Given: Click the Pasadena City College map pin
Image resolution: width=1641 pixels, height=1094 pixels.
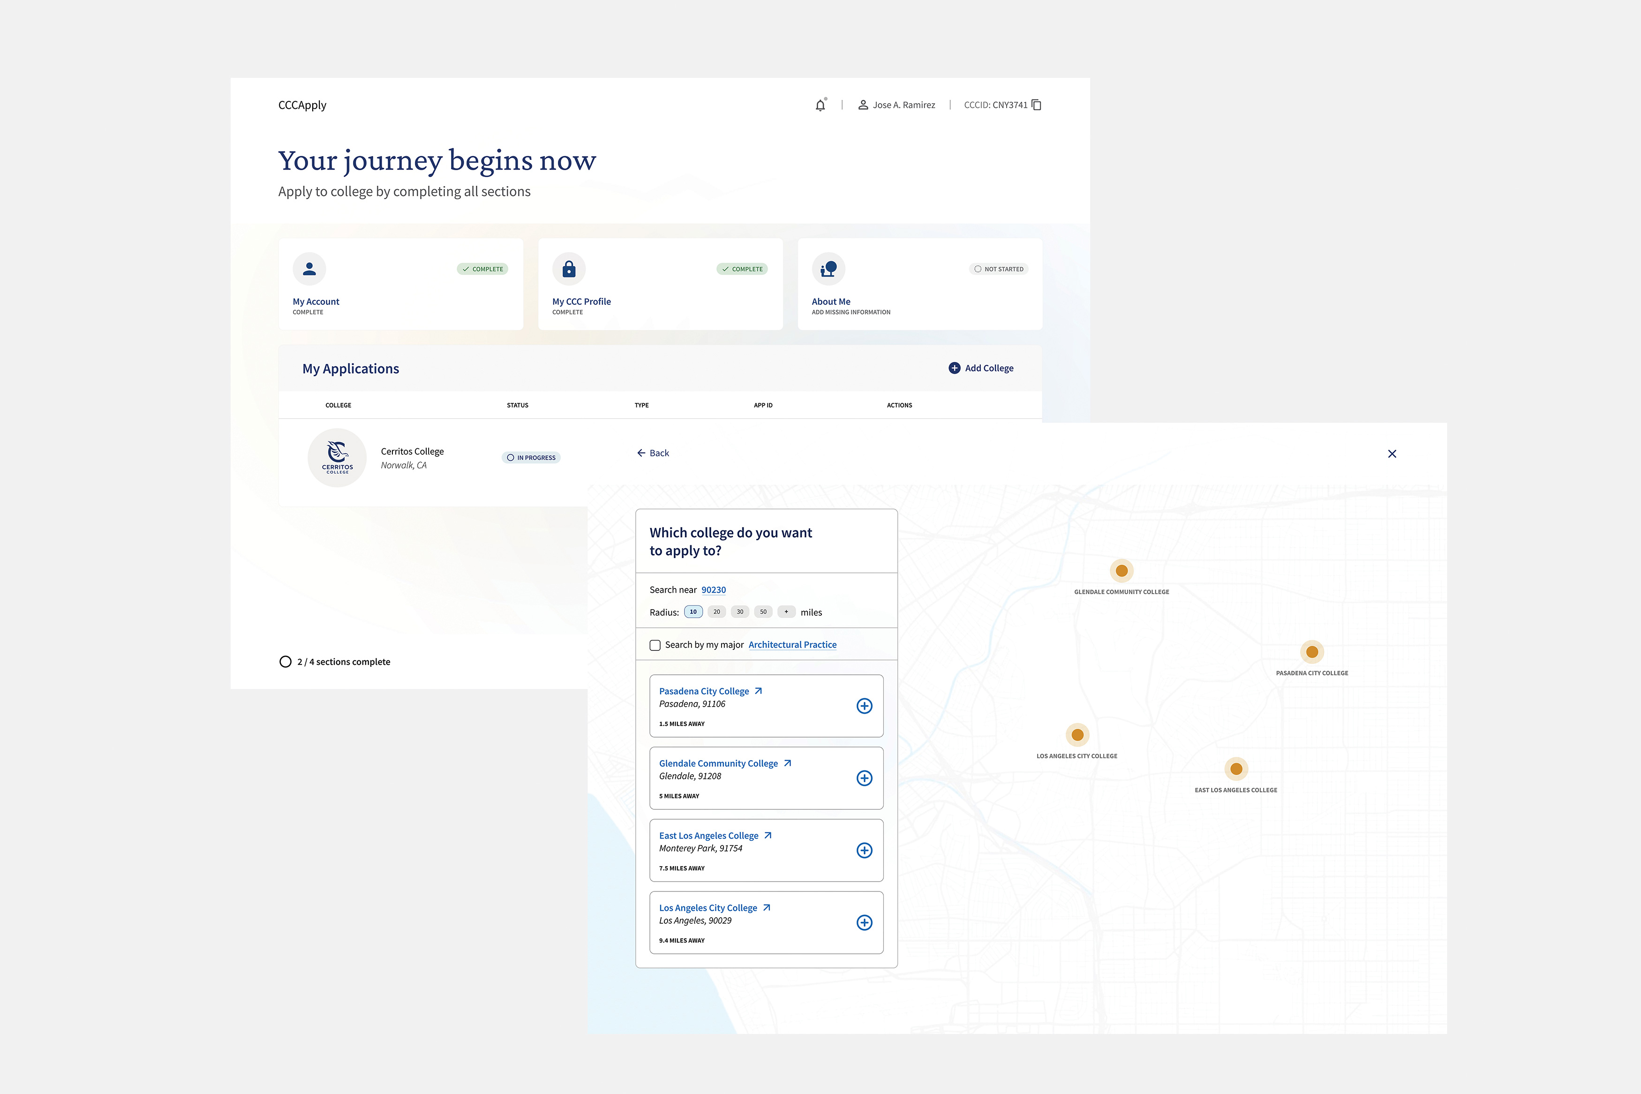Looking at the screenshot, I should pyautogui.click(x=1312, y=652).
